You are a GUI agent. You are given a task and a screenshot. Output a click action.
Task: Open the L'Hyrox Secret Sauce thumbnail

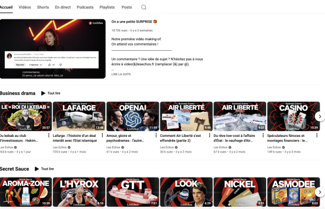(x=79, y=192)
